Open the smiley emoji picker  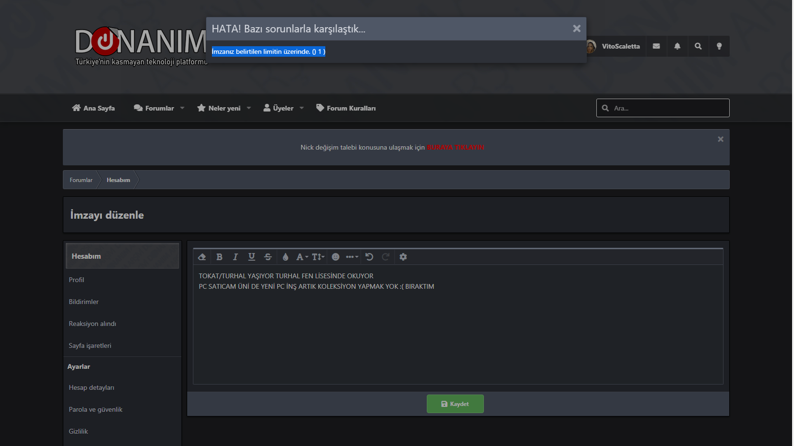(336, 257)
